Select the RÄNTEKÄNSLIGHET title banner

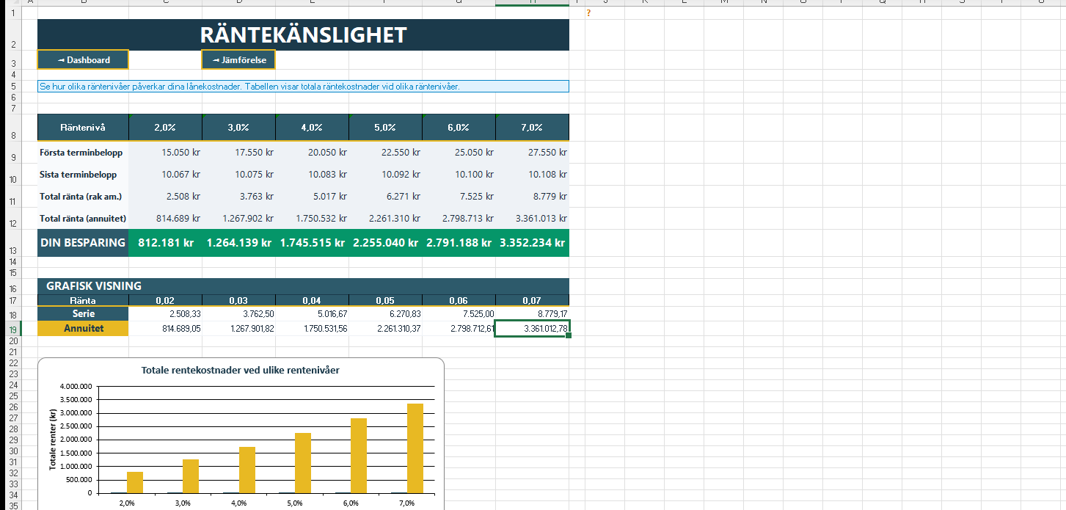pyautogui.click(x=303, y=35)
